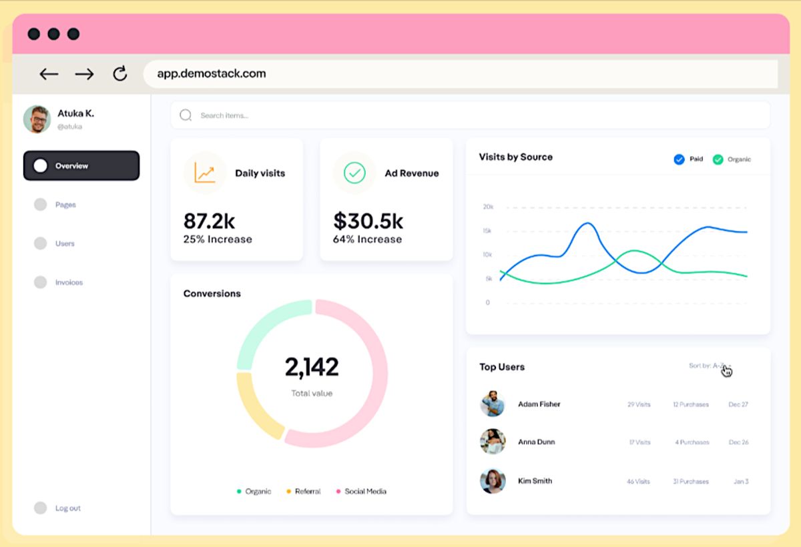This screenshot has height=547, width=801.
Task: Click the 29 Visits cell for Adam Fisher
Action: [639, 404]
